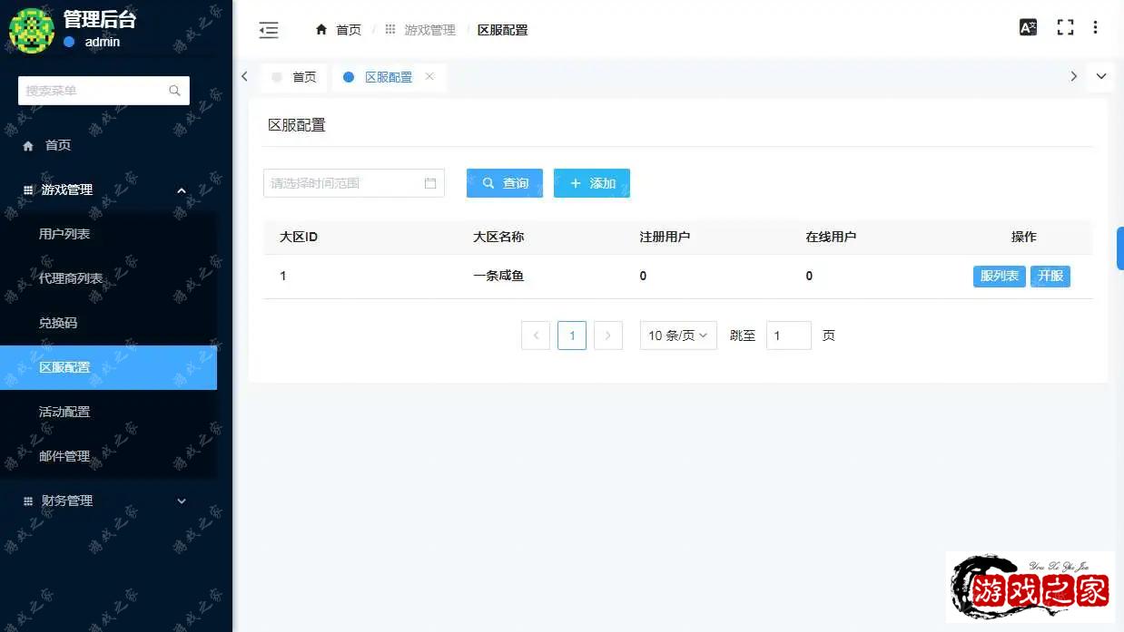The height and width of the screenshot is (632, 1124).
Task: Select 邮件管理 from the sidebar
Action: (x=64, y=456)
